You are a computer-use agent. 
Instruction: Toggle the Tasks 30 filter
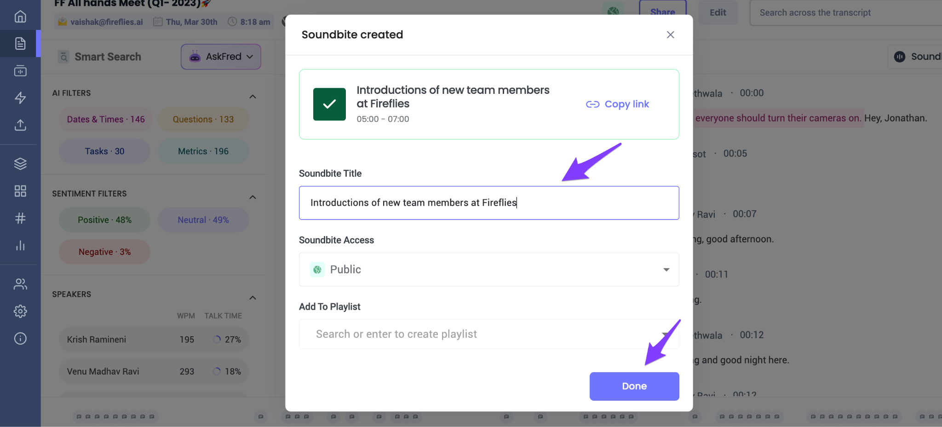click(104, 151)
